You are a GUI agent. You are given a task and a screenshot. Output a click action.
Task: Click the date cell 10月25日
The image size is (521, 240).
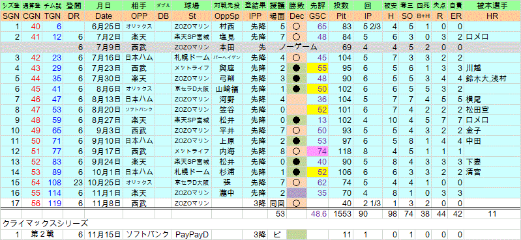pos(103,182)
